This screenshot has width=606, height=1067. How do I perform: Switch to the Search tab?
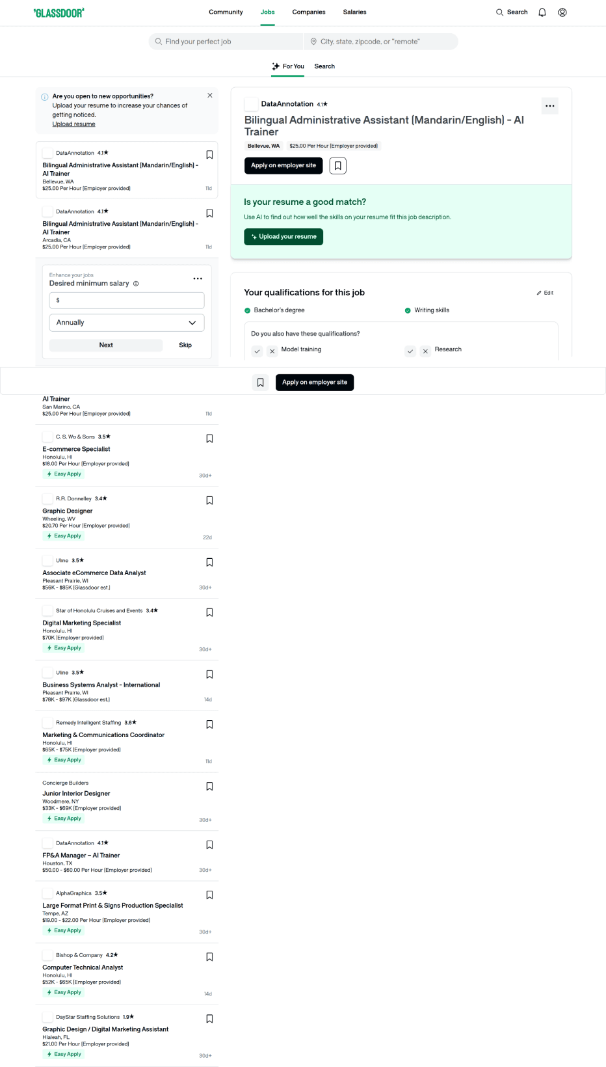[324, 66]
